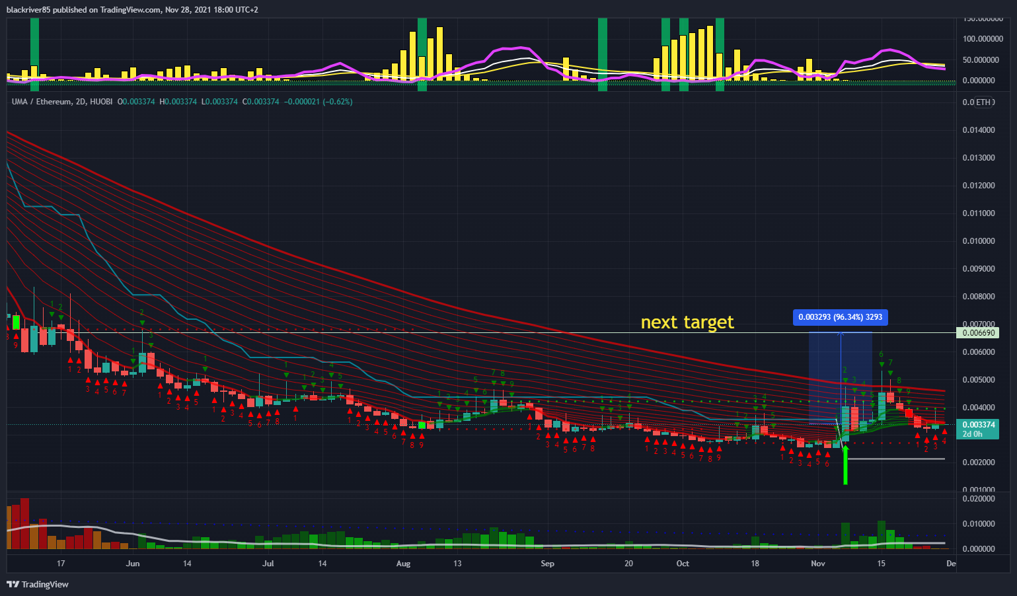Select the 'next target' text annotation

pyautogui.click(x=687, y=322)
